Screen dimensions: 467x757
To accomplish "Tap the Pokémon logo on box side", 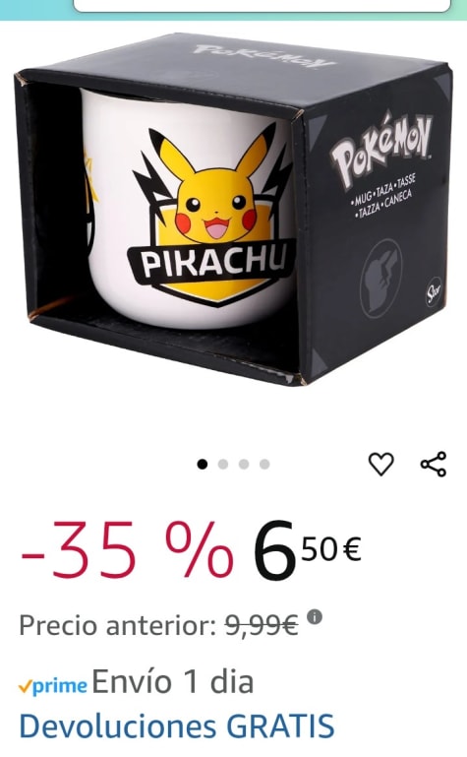I will tap(381, 150).
